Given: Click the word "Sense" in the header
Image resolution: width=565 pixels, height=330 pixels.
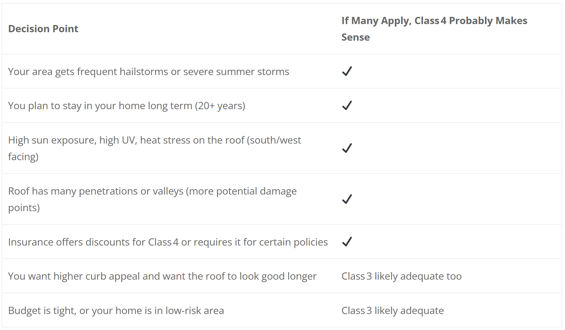Looking at the screenshot, I should pyautogui.click(x=355, y=37).
